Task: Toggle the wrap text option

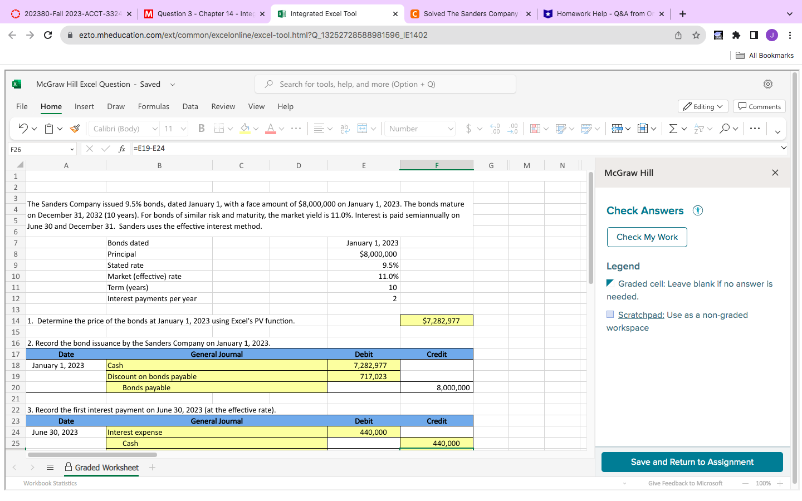Action: point(344,128)
